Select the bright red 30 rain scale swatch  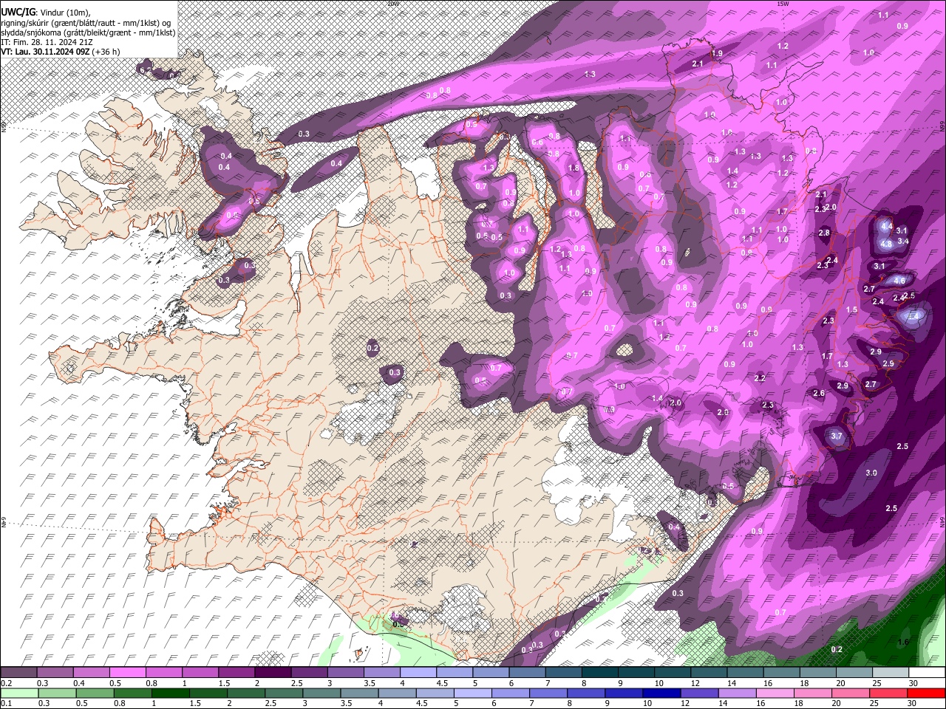click(x=925, y=693)
